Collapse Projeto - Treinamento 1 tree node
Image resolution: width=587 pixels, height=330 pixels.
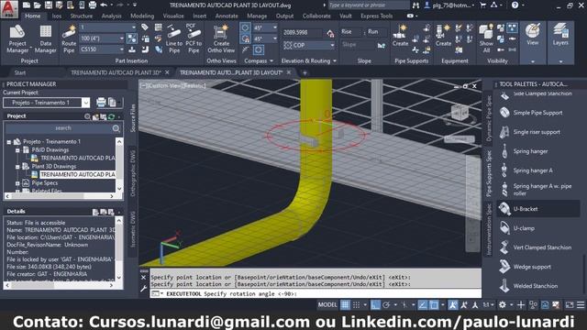9,142
